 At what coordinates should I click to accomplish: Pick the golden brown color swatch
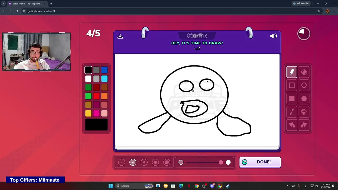[88, 105]
